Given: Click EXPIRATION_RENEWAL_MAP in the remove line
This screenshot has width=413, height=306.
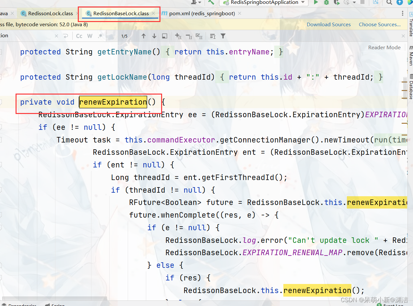Looking at the screenshot, I should (x=292, y=253).
